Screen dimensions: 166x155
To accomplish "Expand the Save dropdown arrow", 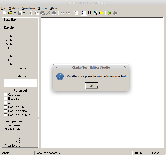I will pos(24,13).
